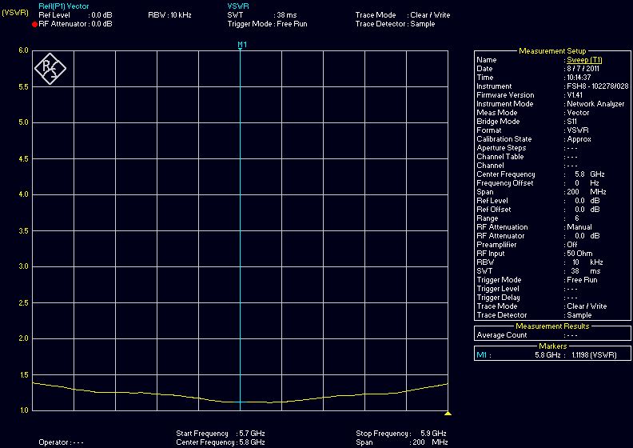Click the Preamplifier value Off

572,245
